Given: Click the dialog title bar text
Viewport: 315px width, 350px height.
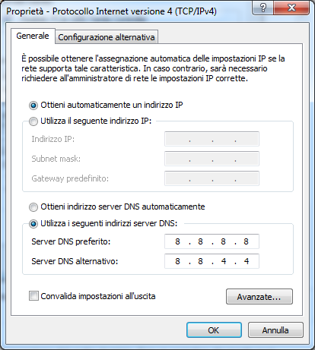Looking at the screenshot, I should pos(111,11).
